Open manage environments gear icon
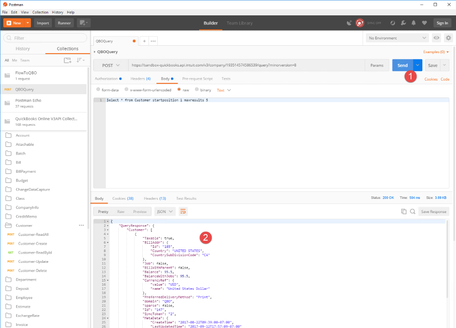Image resolution: width=456 pixels, height=328 pixels. (x=449, y=38)
